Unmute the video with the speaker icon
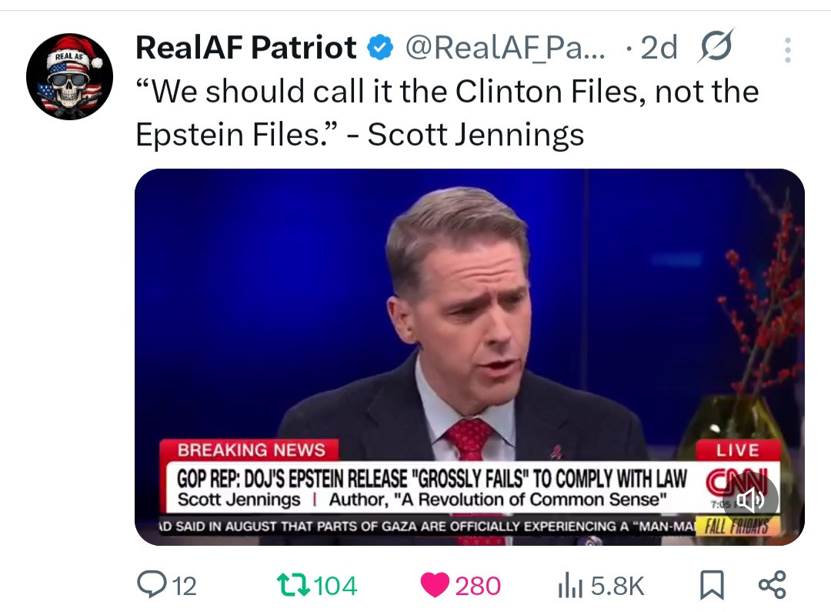Image resolution: width=831 pixels, height=612 pixels. pyautogui.click(x=750, y=501)
